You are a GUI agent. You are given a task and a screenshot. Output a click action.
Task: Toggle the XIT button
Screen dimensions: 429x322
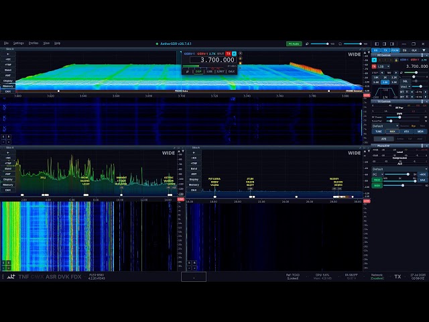tap(402, 97)
